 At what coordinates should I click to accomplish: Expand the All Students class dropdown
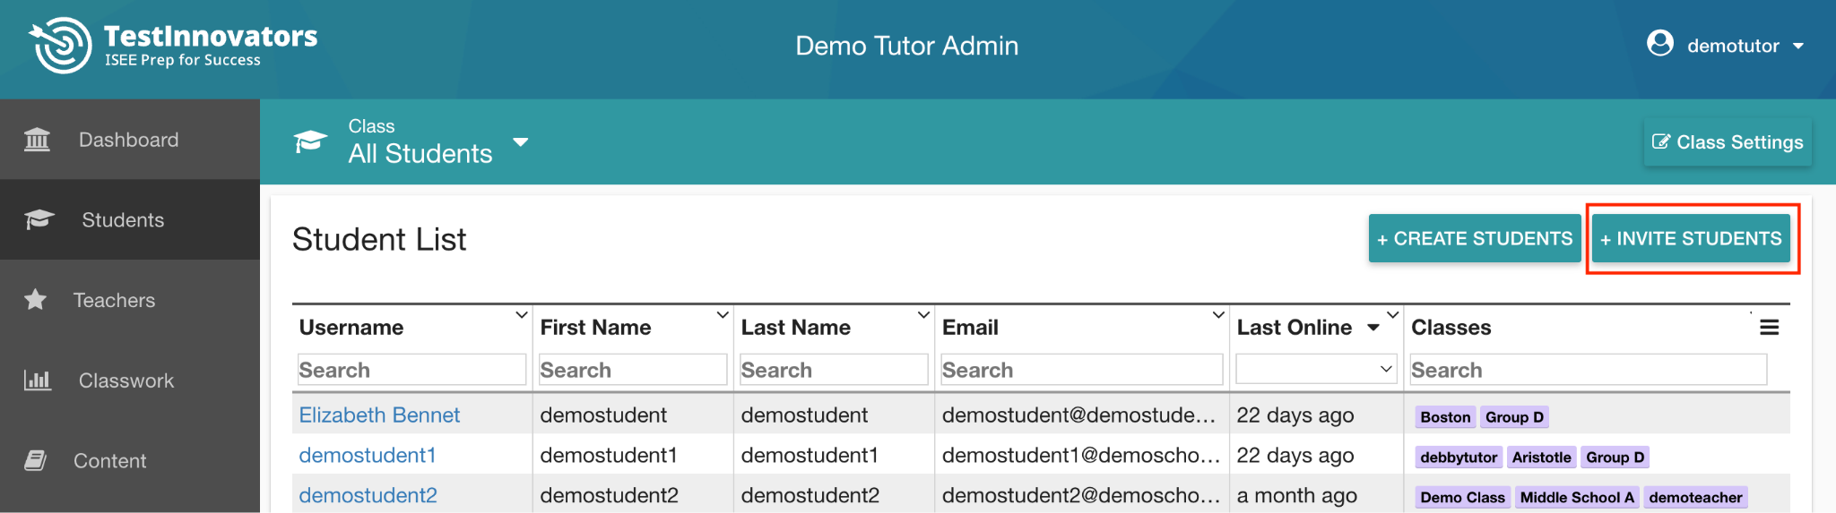click(x=520, y=142)
